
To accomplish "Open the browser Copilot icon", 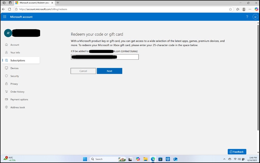I will pos(256,9).
